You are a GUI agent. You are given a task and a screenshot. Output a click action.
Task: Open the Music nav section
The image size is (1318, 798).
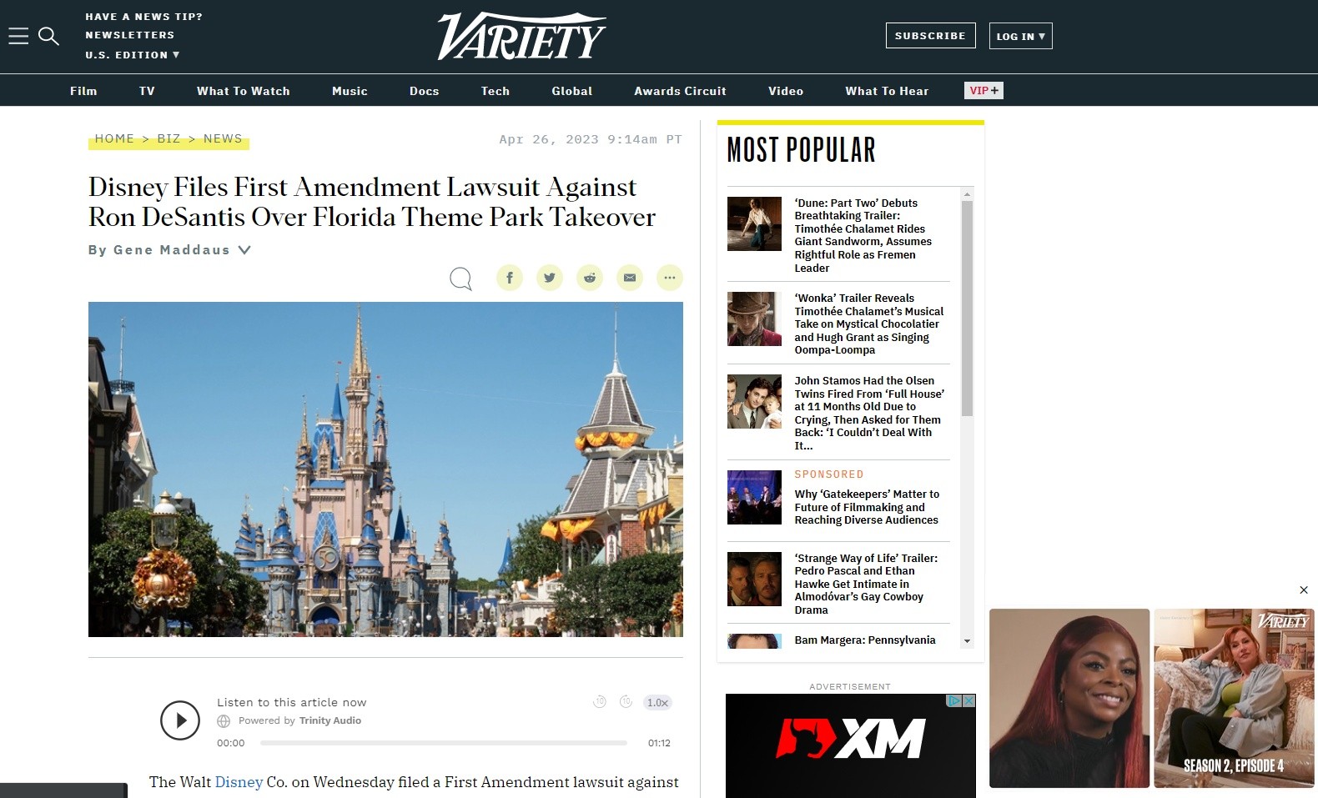tap(350, 91)
